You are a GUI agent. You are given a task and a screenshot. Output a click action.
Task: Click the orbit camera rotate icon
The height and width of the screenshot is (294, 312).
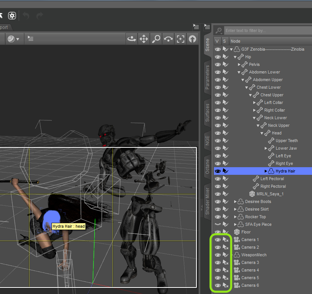click(x=132, y=39)
